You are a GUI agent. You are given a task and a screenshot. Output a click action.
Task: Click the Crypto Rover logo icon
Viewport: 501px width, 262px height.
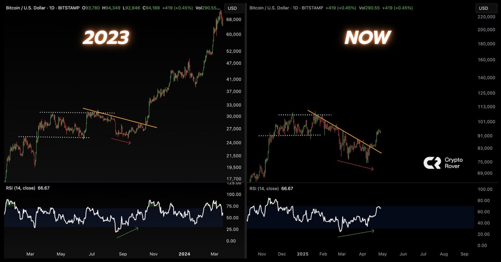pyautogui.click(x=433, y=162)
